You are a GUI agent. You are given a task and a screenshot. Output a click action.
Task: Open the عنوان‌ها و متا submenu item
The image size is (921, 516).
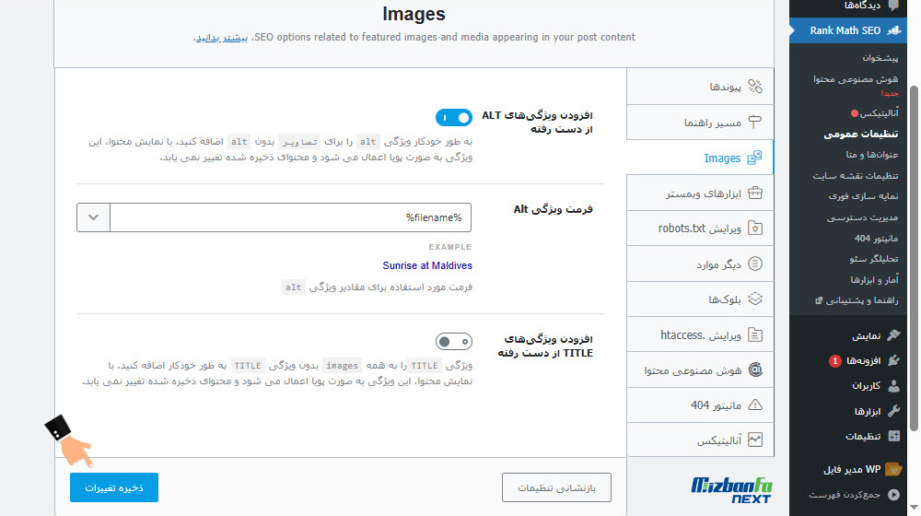tap(871, 155)
